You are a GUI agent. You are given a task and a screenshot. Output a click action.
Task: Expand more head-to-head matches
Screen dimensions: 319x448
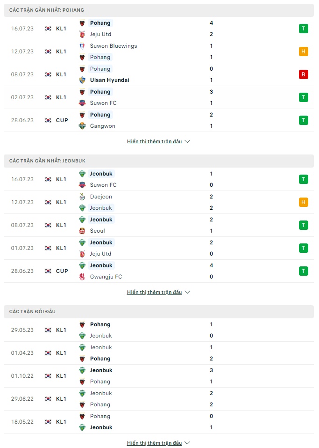[158, 443]
